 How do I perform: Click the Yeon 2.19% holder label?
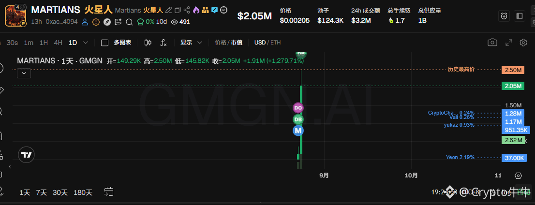[460, 157]
